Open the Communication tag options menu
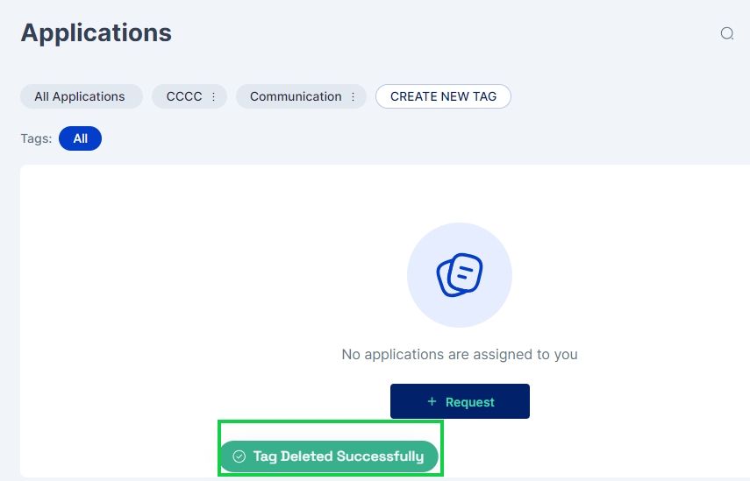 point(353,96)
